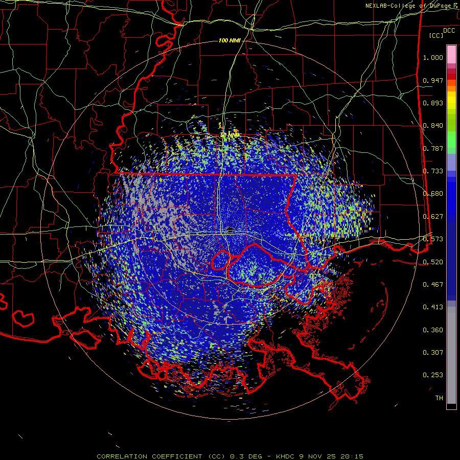
Task: Click the [CC] label above the color scale
Action: [436, 35]
